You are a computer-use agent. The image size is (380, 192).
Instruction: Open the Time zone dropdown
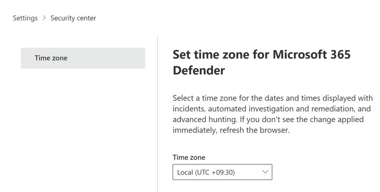222,172
